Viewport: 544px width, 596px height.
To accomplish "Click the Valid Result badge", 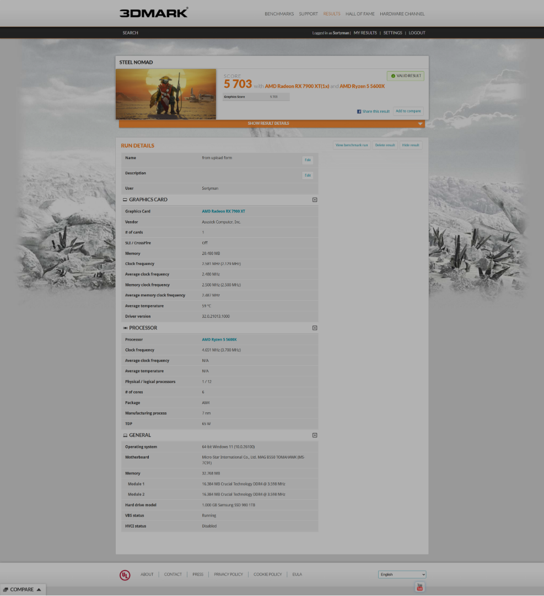I will click(x=406, y=76).
